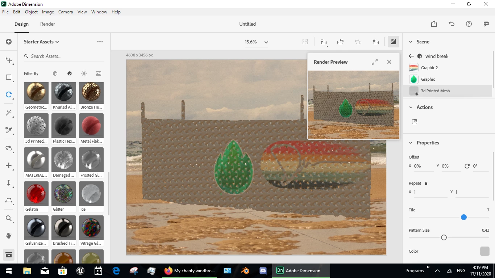Screen dimensions: 495x278
Task: Choose the Select and Scale tool
Action: click(9, 77)
